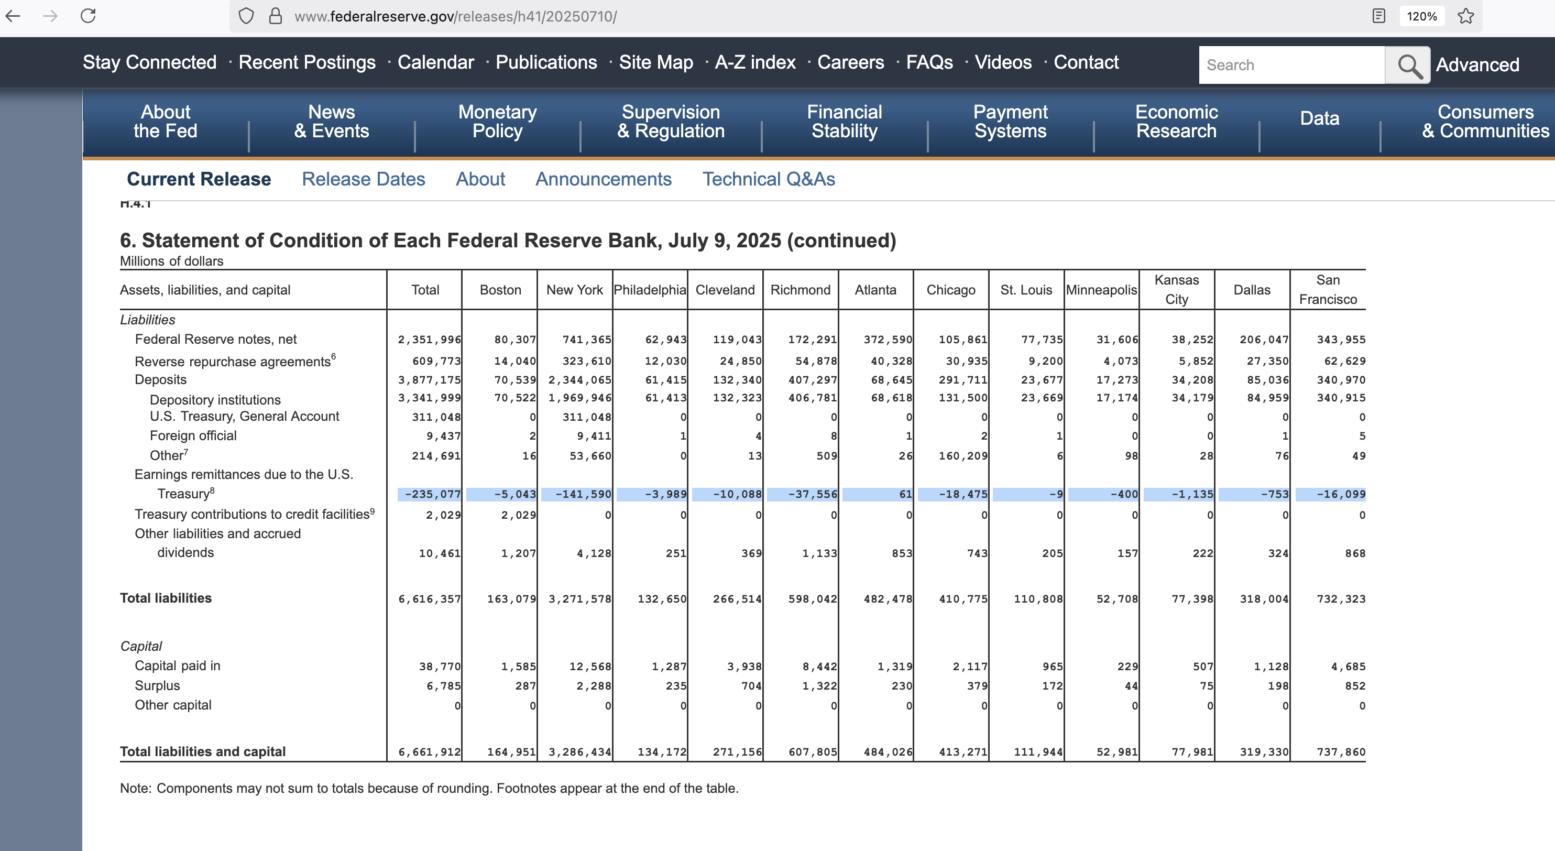Switch to the Release Dates tab
Screen dimensions: 1555x851
tap(364, 179)
